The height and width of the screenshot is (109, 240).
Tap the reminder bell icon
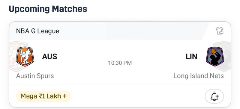click(214, 96)
